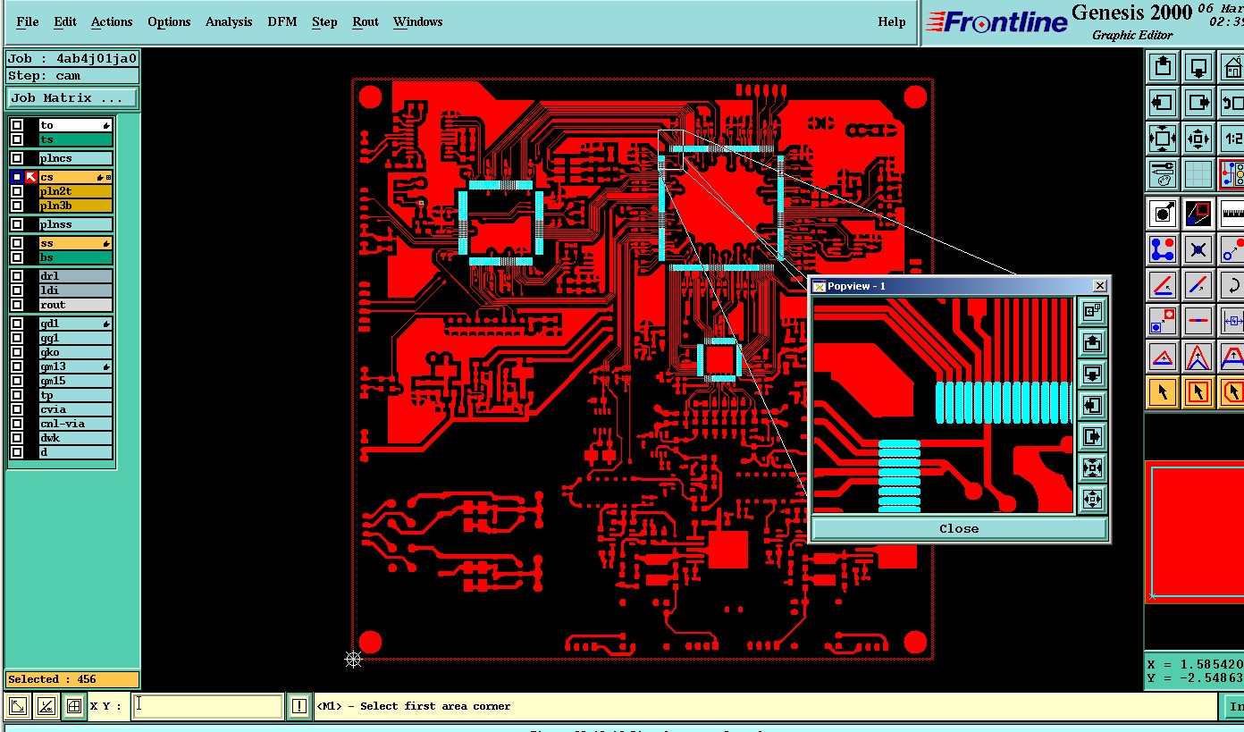This screenshot has width=1244, height=732.
Task: Select the plain arrow selection tool
Action: coord(1163,391)
